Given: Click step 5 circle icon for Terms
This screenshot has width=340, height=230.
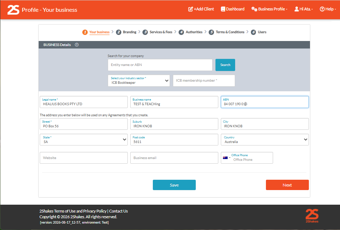Looking at the screenshot, I should point(212,32).
